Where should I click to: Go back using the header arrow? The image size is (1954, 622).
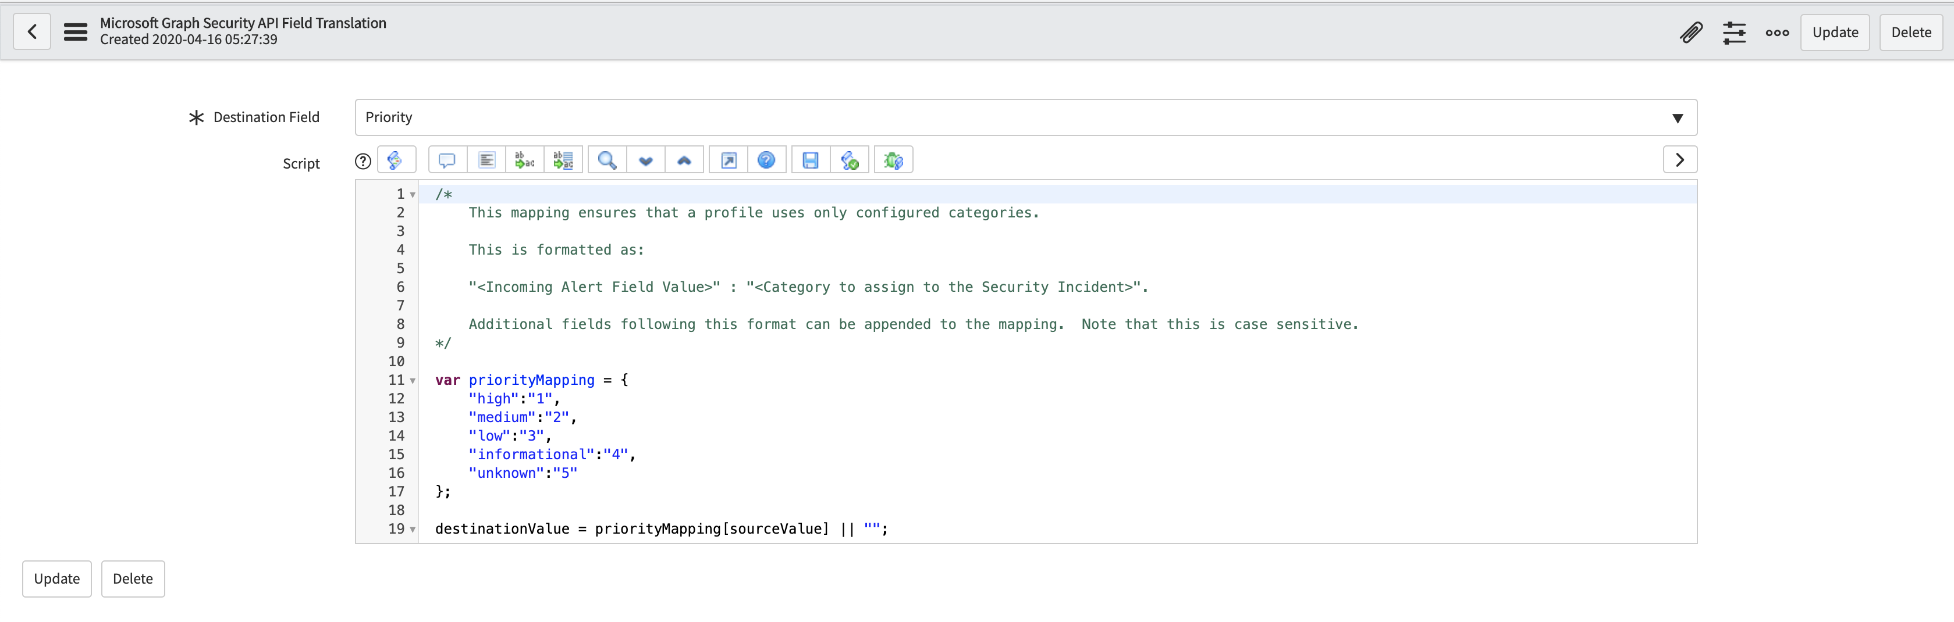pos(32,32)
